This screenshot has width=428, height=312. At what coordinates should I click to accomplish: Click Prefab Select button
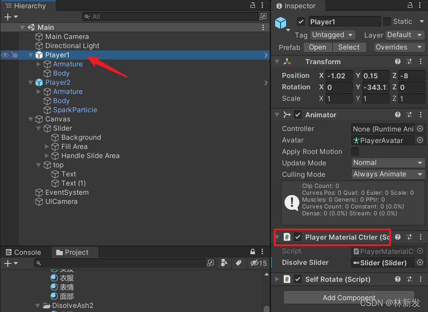[x=349, y=47]
